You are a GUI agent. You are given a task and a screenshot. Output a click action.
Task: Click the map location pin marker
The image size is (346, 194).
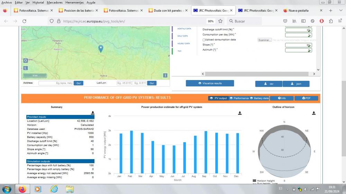[101, 49]
